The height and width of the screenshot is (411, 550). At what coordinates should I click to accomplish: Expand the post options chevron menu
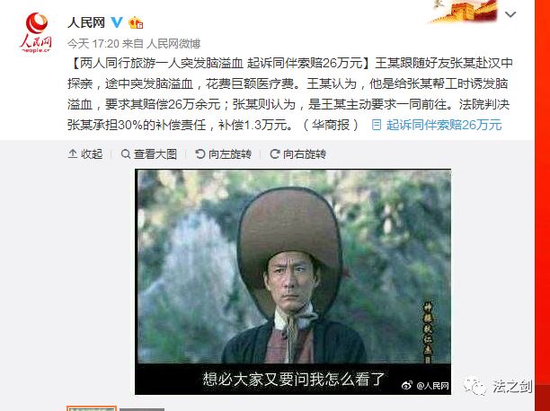coord(510,14)
